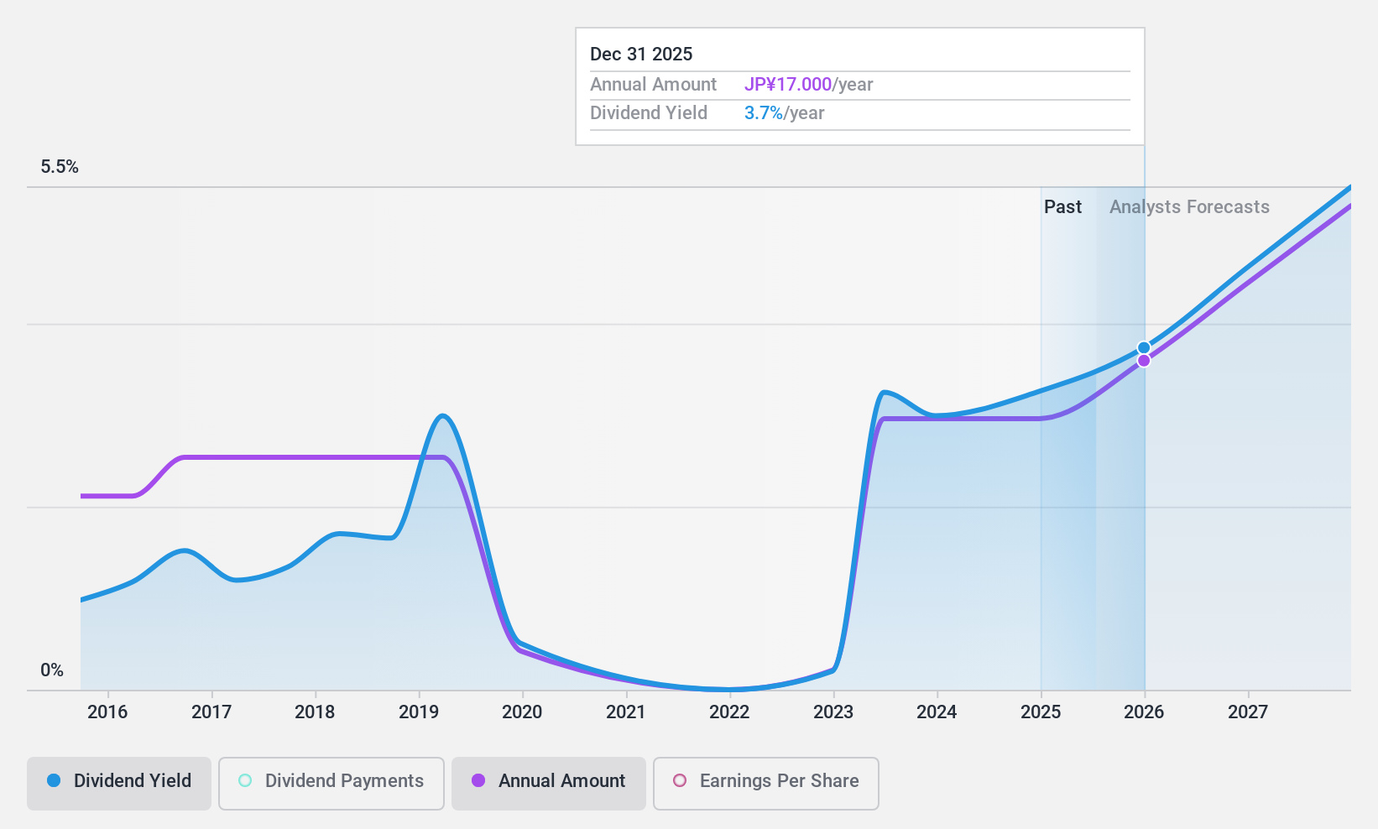This screenshot has height=829, width=1378.
Task: Click the Dividend Yield label in tooltip
Action: 649,113
